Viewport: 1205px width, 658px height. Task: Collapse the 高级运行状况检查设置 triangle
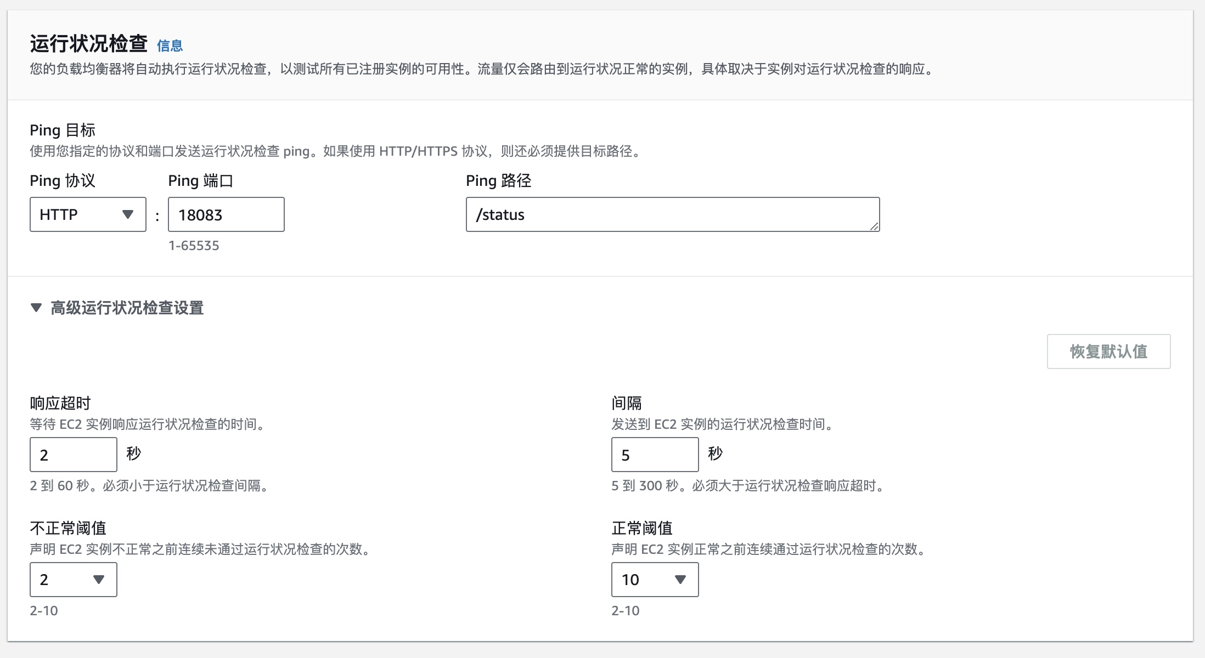point(36,308)
